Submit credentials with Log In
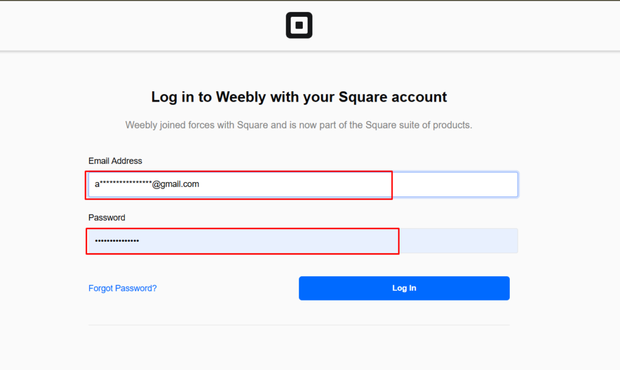Viewport: 620px width, 370px height. [x=404, y=288]
